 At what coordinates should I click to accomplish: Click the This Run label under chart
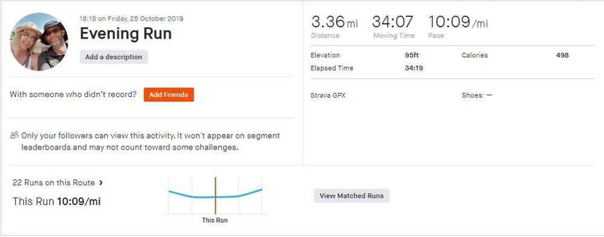[x=215, y=220]
